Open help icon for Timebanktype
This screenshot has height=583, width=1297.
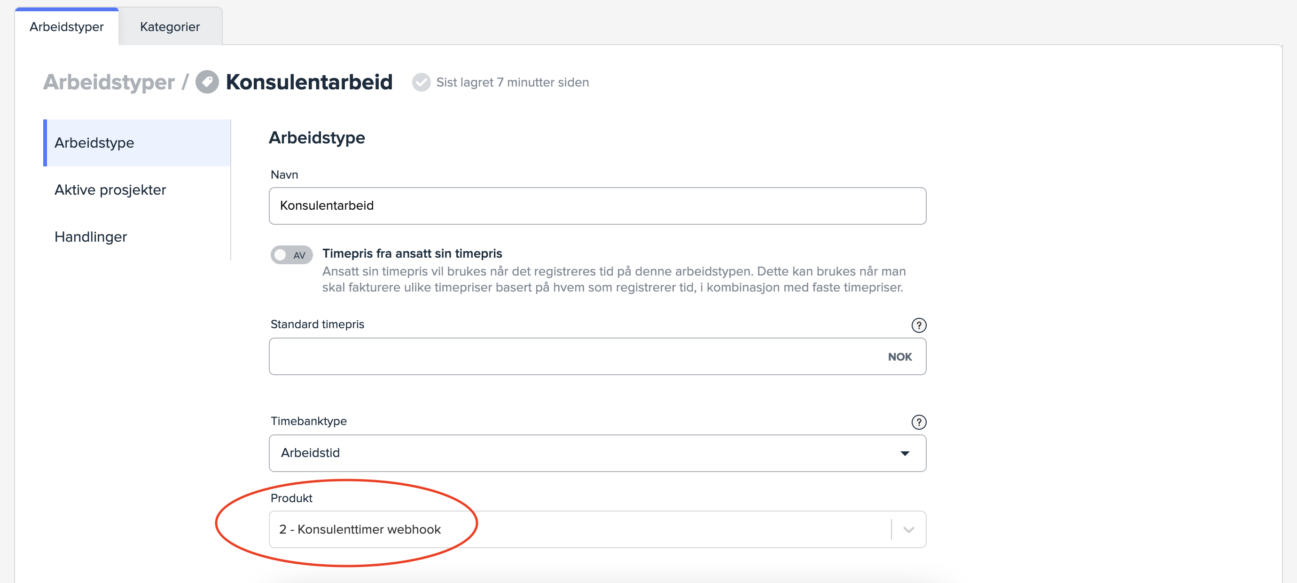click(918, 422)
